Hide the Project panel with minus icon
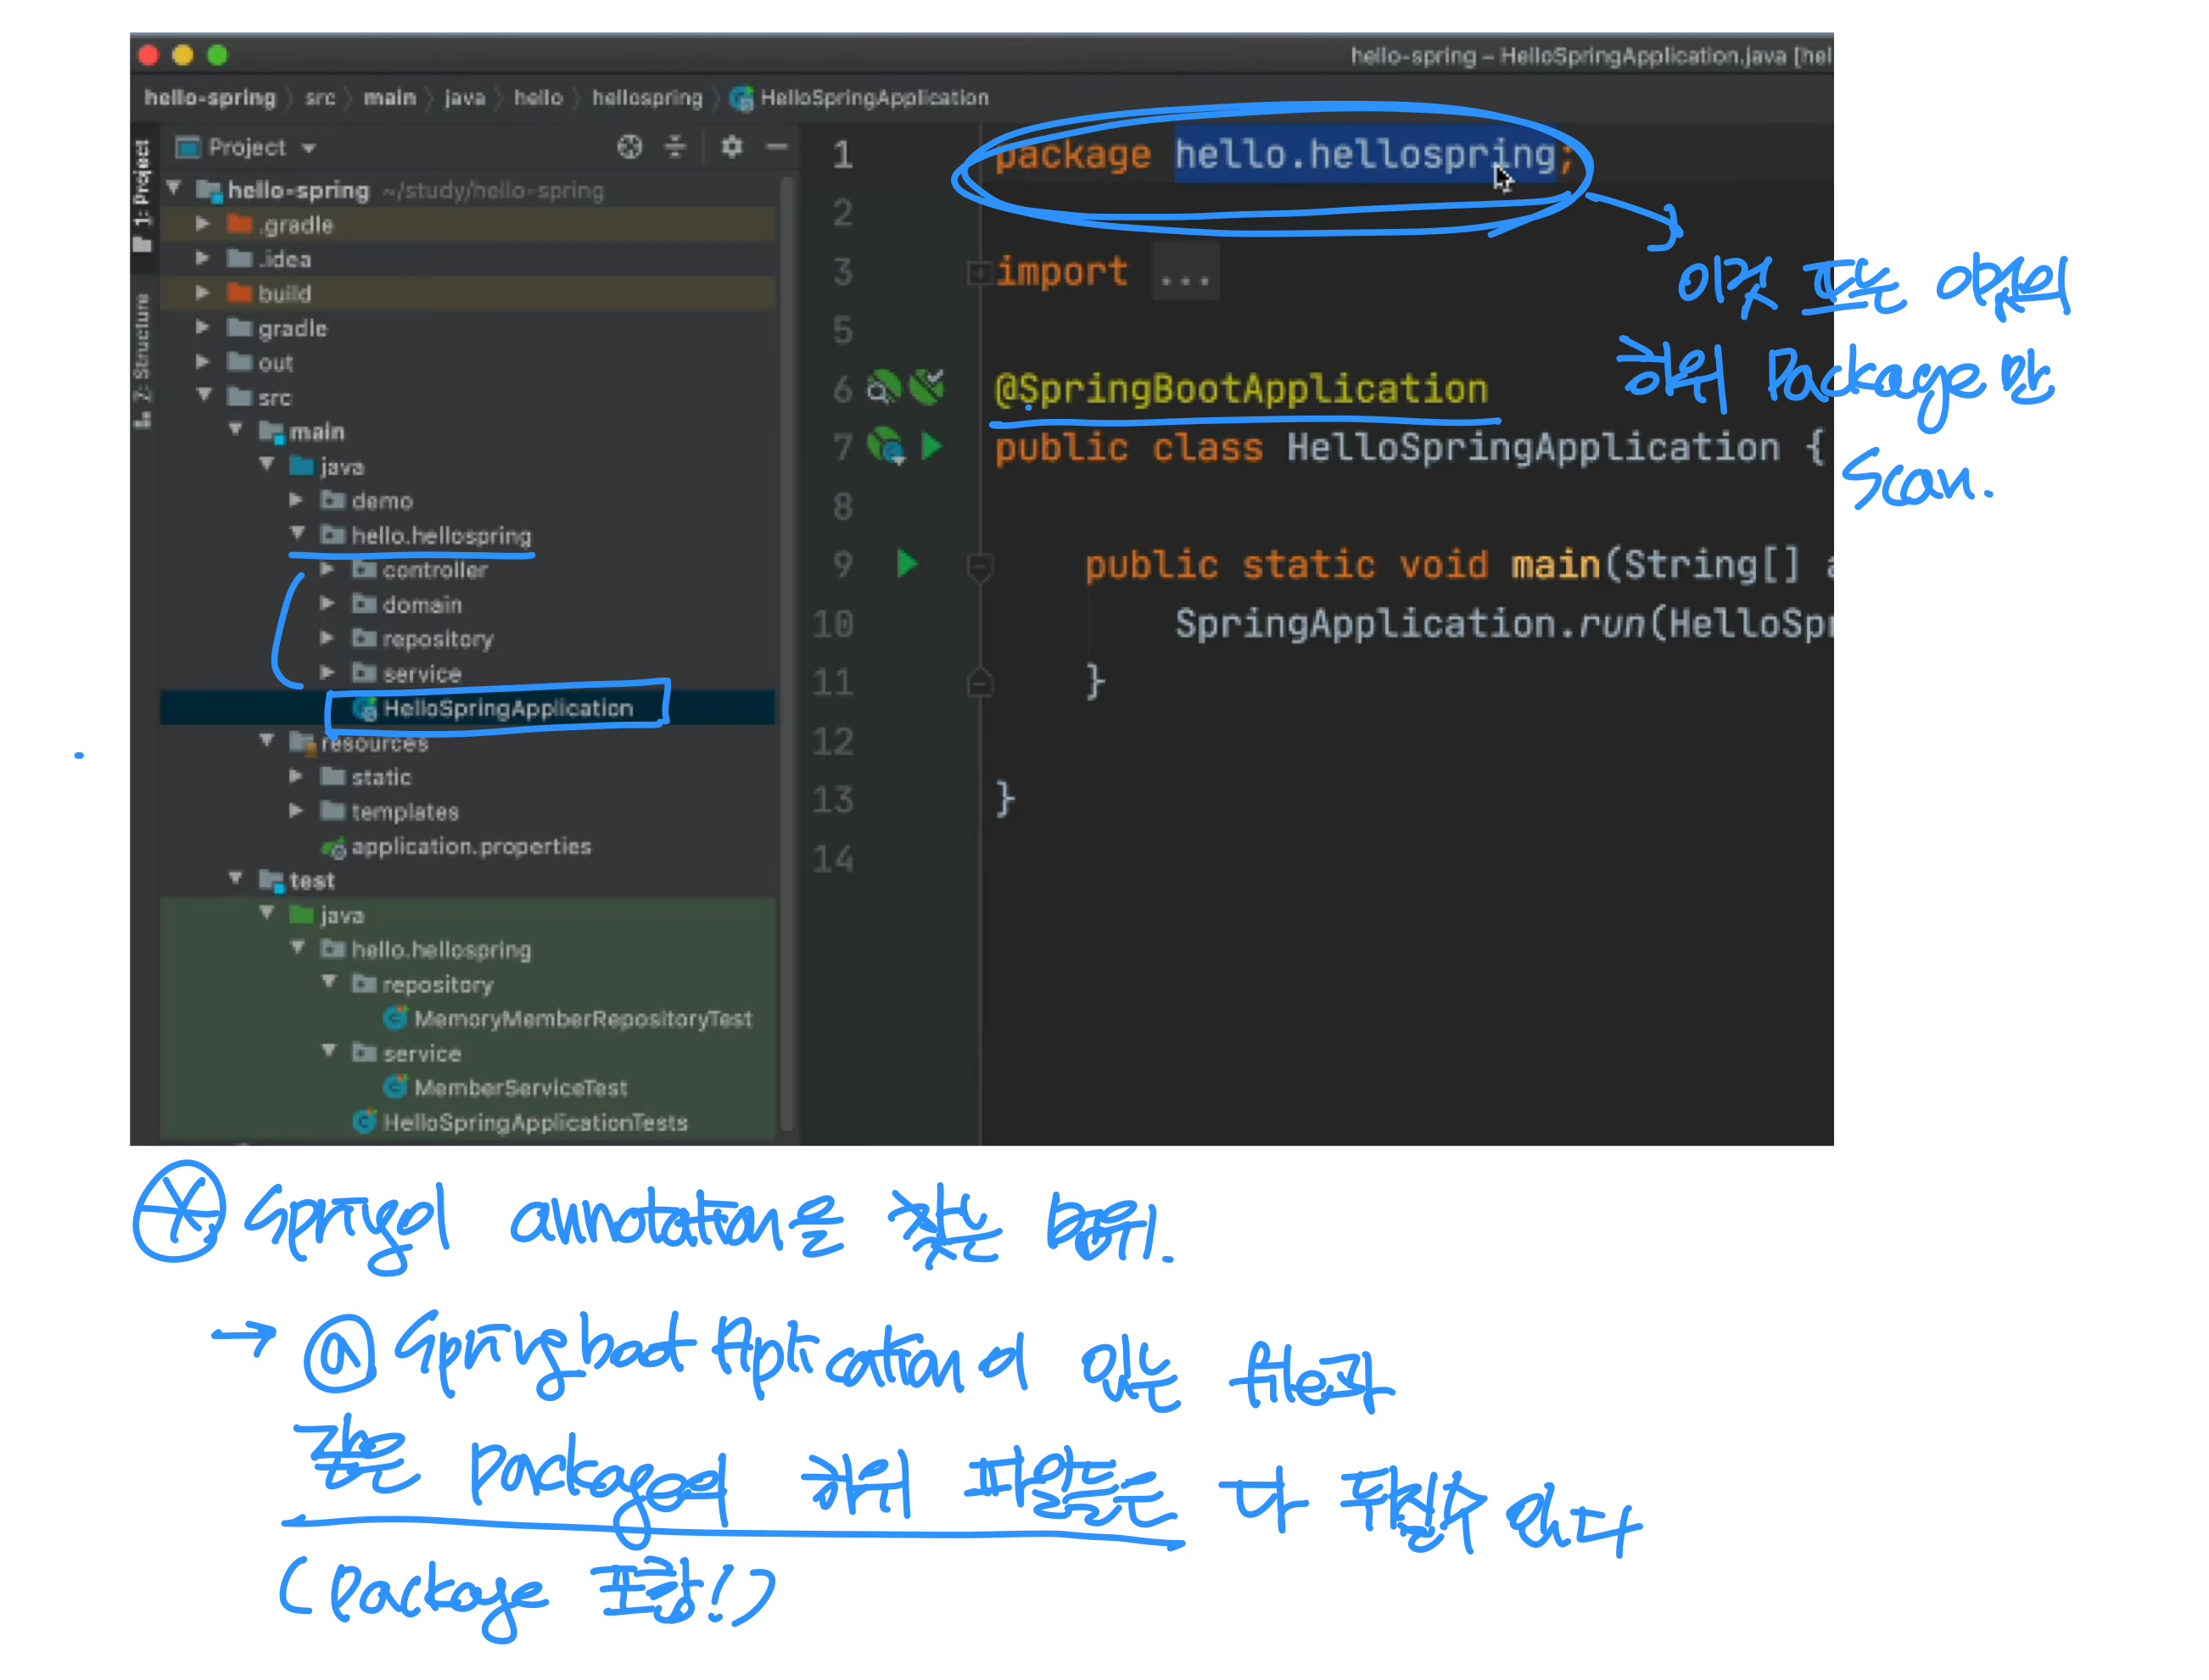The width and height of the screenshot is (2209, 1680). 777,147
